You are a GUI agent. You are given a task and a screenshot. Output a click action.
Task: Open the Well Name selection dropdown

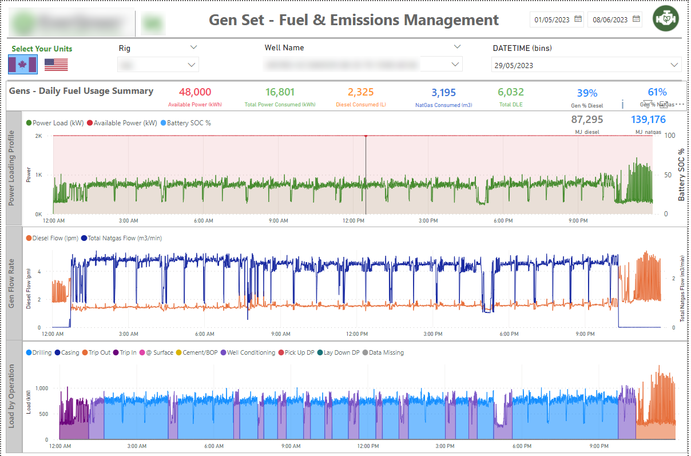click(x=363, y=65)
